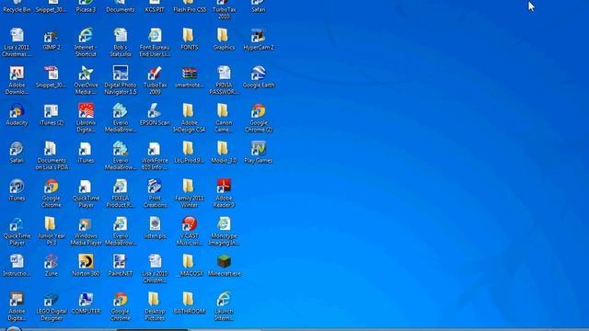The height and width of the screenshot is (331, 589).
Task: Launch Norton 360
Action: [86, 266]
